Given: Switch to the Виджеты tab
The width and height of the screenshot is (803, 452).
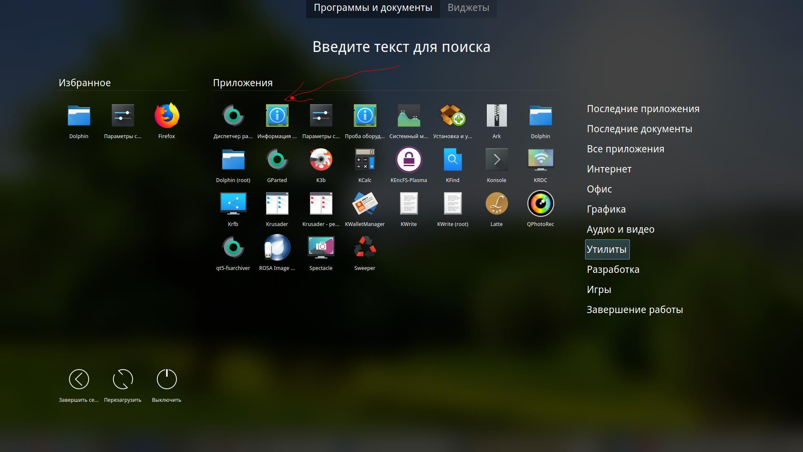Looking at the screenshot, I should point(468,8).
